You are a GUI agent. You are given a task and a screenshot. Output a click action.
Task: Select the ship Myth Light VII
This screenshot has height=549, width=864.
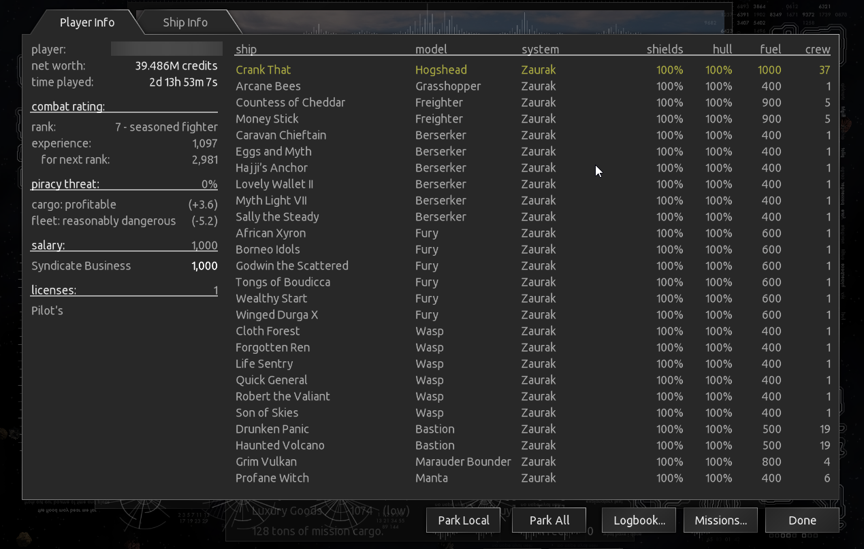[x=533, y=201]
